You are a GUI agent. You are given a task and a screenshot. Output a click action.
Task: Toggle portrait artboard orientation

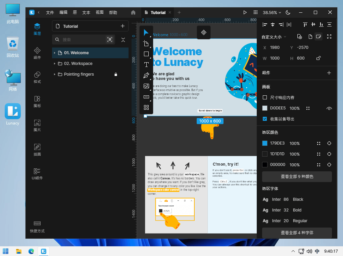coord(310,36)
